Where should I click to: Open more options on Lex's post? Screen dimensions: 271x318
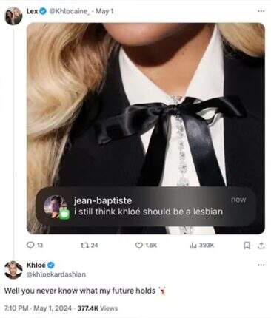261,11
